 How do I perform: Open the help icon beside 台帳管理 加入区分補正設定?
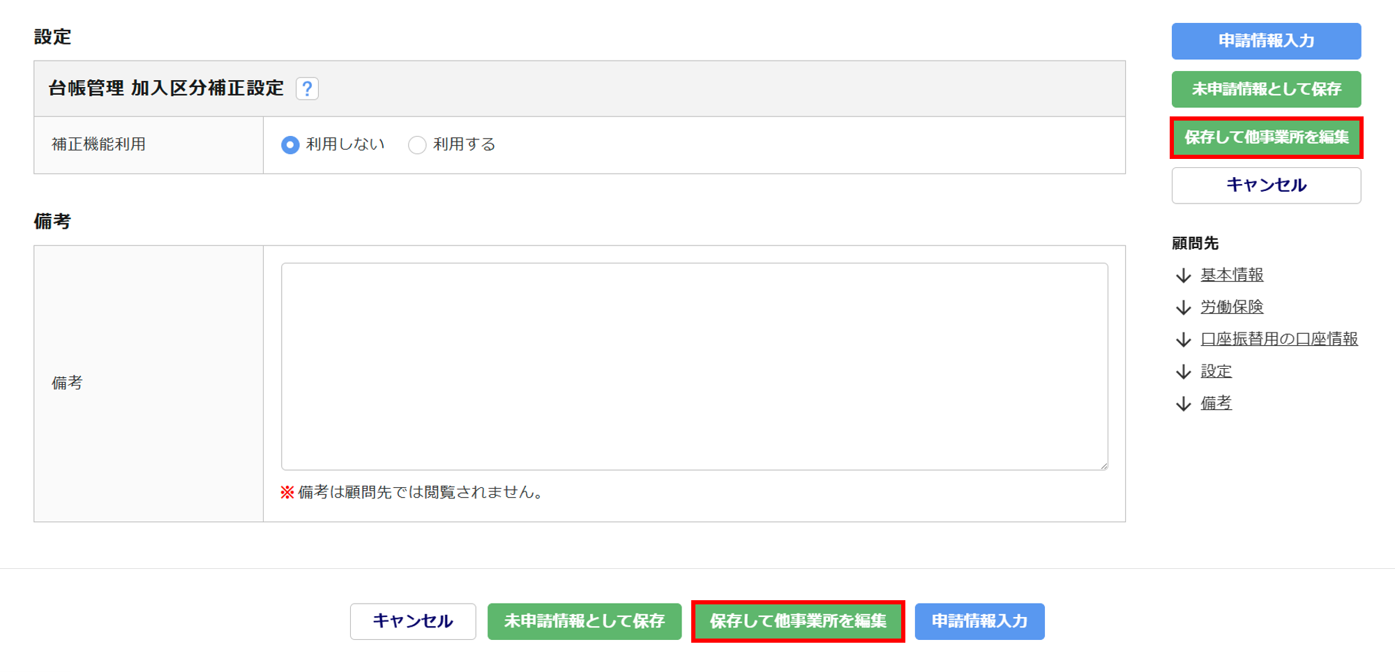(307, 89)
